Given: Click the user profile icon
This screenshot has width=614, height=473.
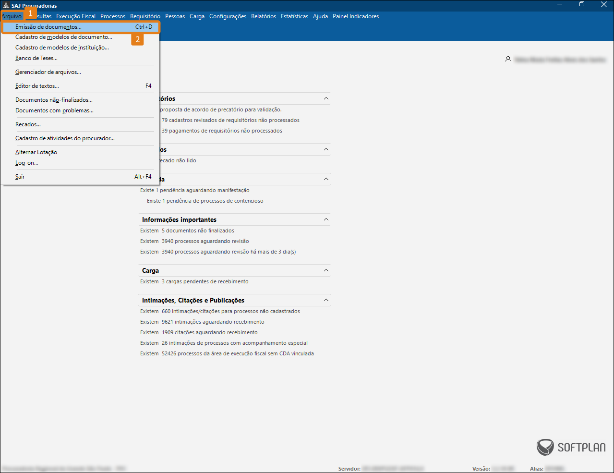Looking at the screenshot, I should (x=508, y=59).
